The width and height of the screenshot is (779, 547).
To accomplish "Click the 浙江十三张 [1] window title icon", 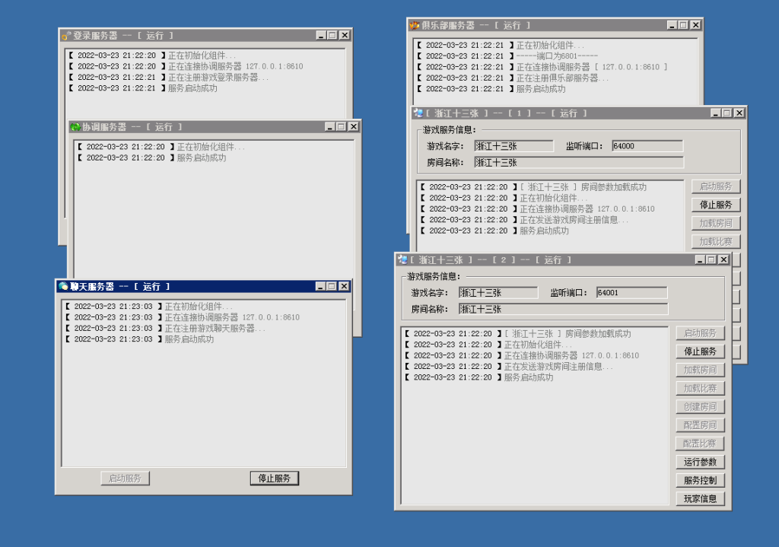I will pyautogui.click(x=418, y=113).
